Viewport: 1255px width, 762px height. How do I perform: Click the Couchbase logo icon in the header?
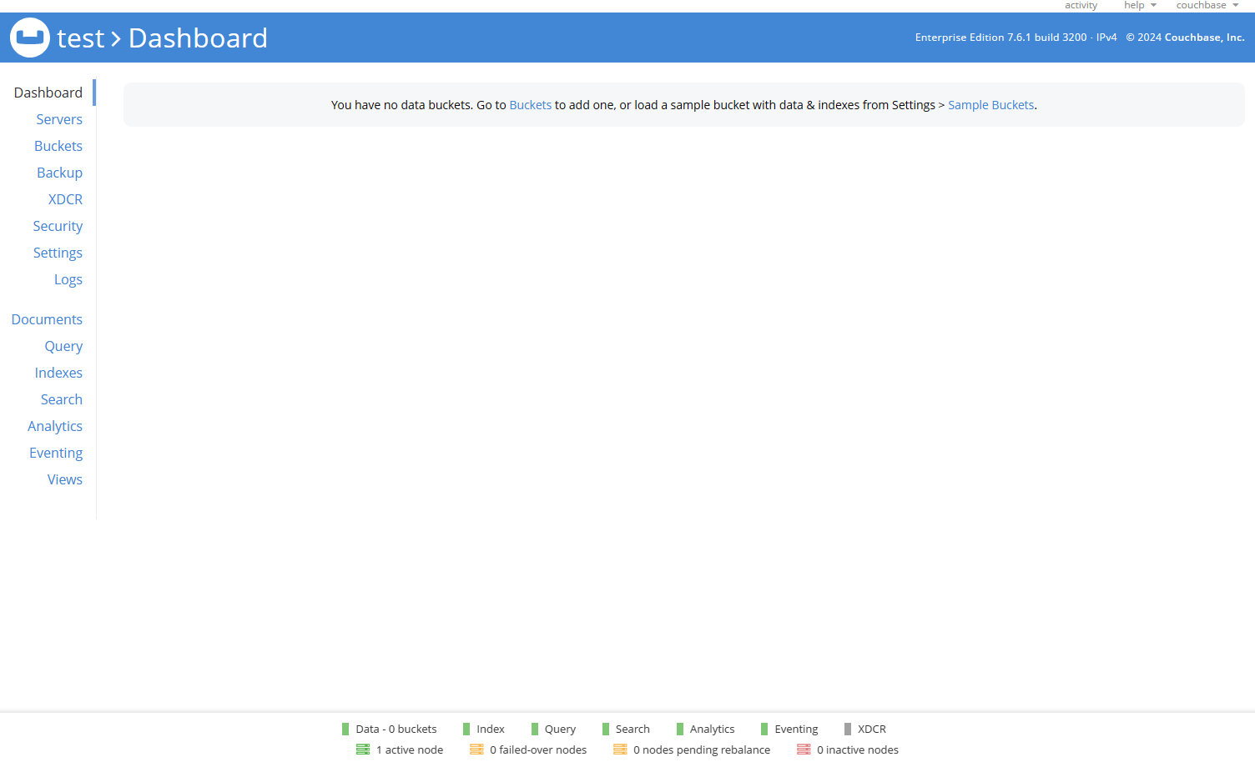pos(30,37)
